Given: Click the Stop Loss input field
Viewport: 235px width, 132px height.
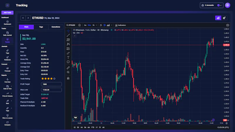Looking at the screenshot, I should point(51,90).
